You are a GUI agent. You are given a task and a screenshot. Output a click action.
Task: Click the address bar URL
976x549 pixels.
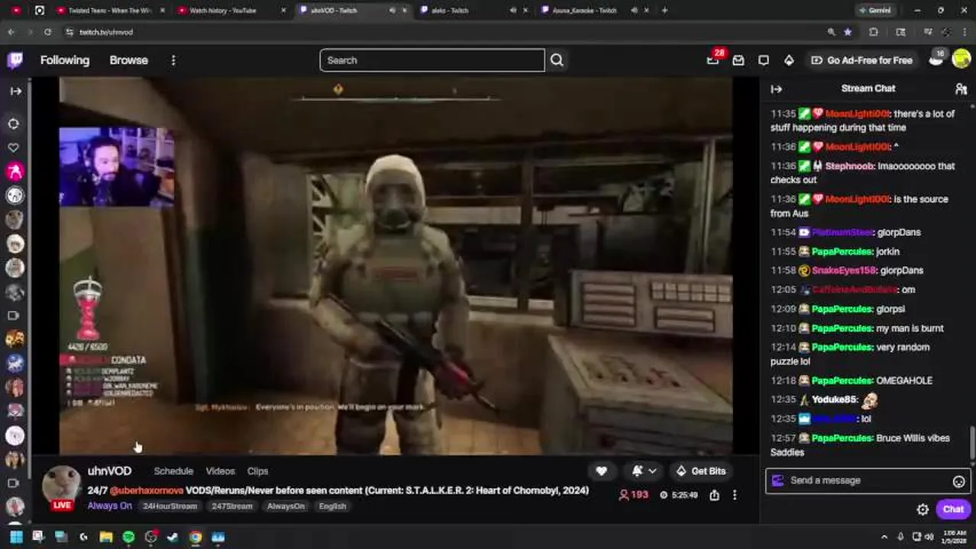tap(106, 32)
